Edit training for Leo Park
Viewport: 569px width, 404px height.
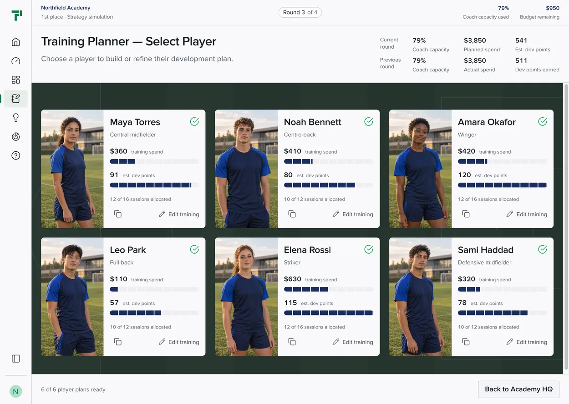pos(179,342)
